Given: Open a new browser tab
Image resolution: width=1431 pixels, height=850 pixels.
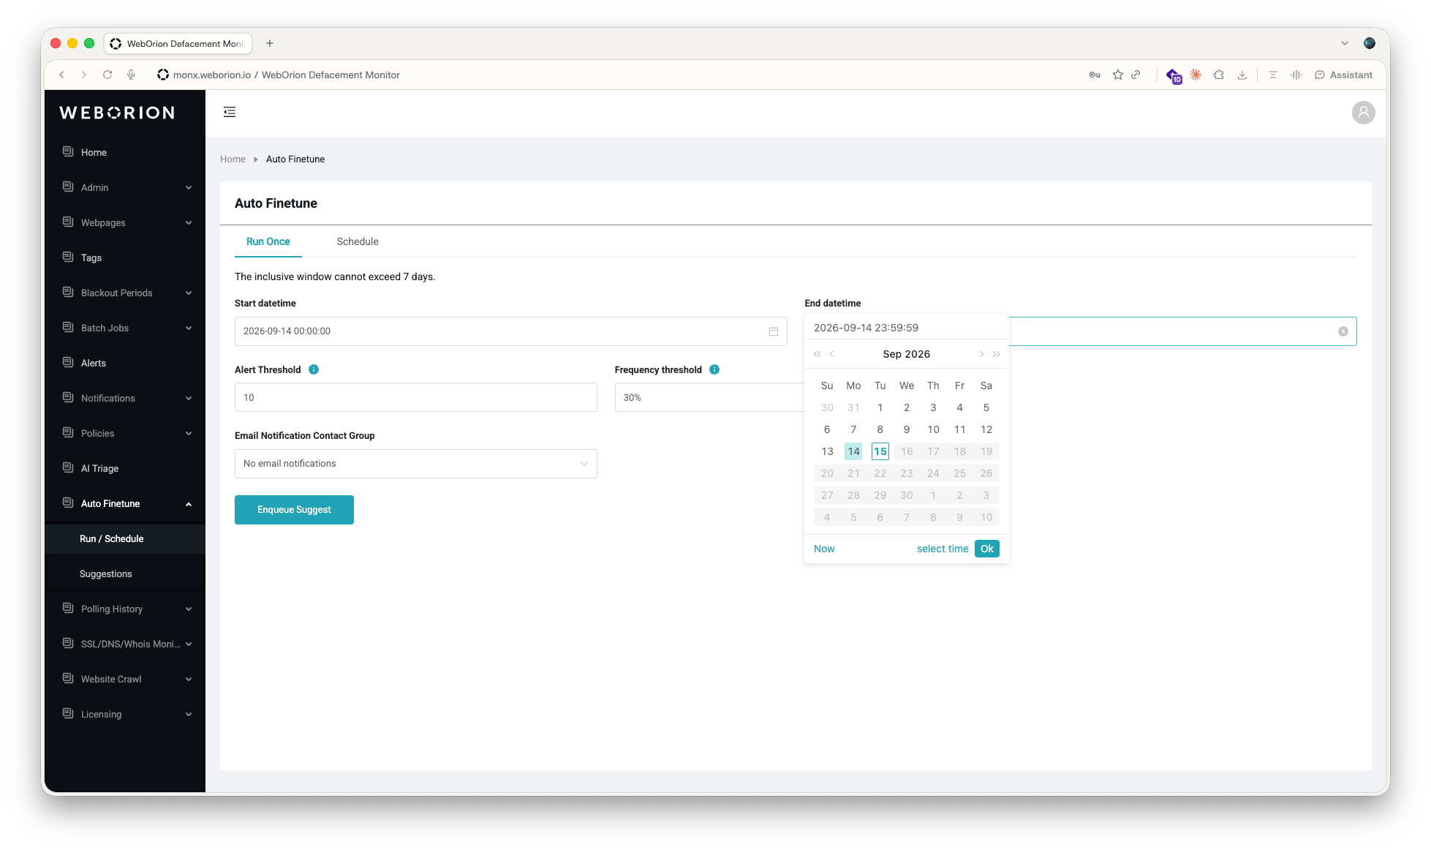Looking at the screenshot, I should (270, 43).
